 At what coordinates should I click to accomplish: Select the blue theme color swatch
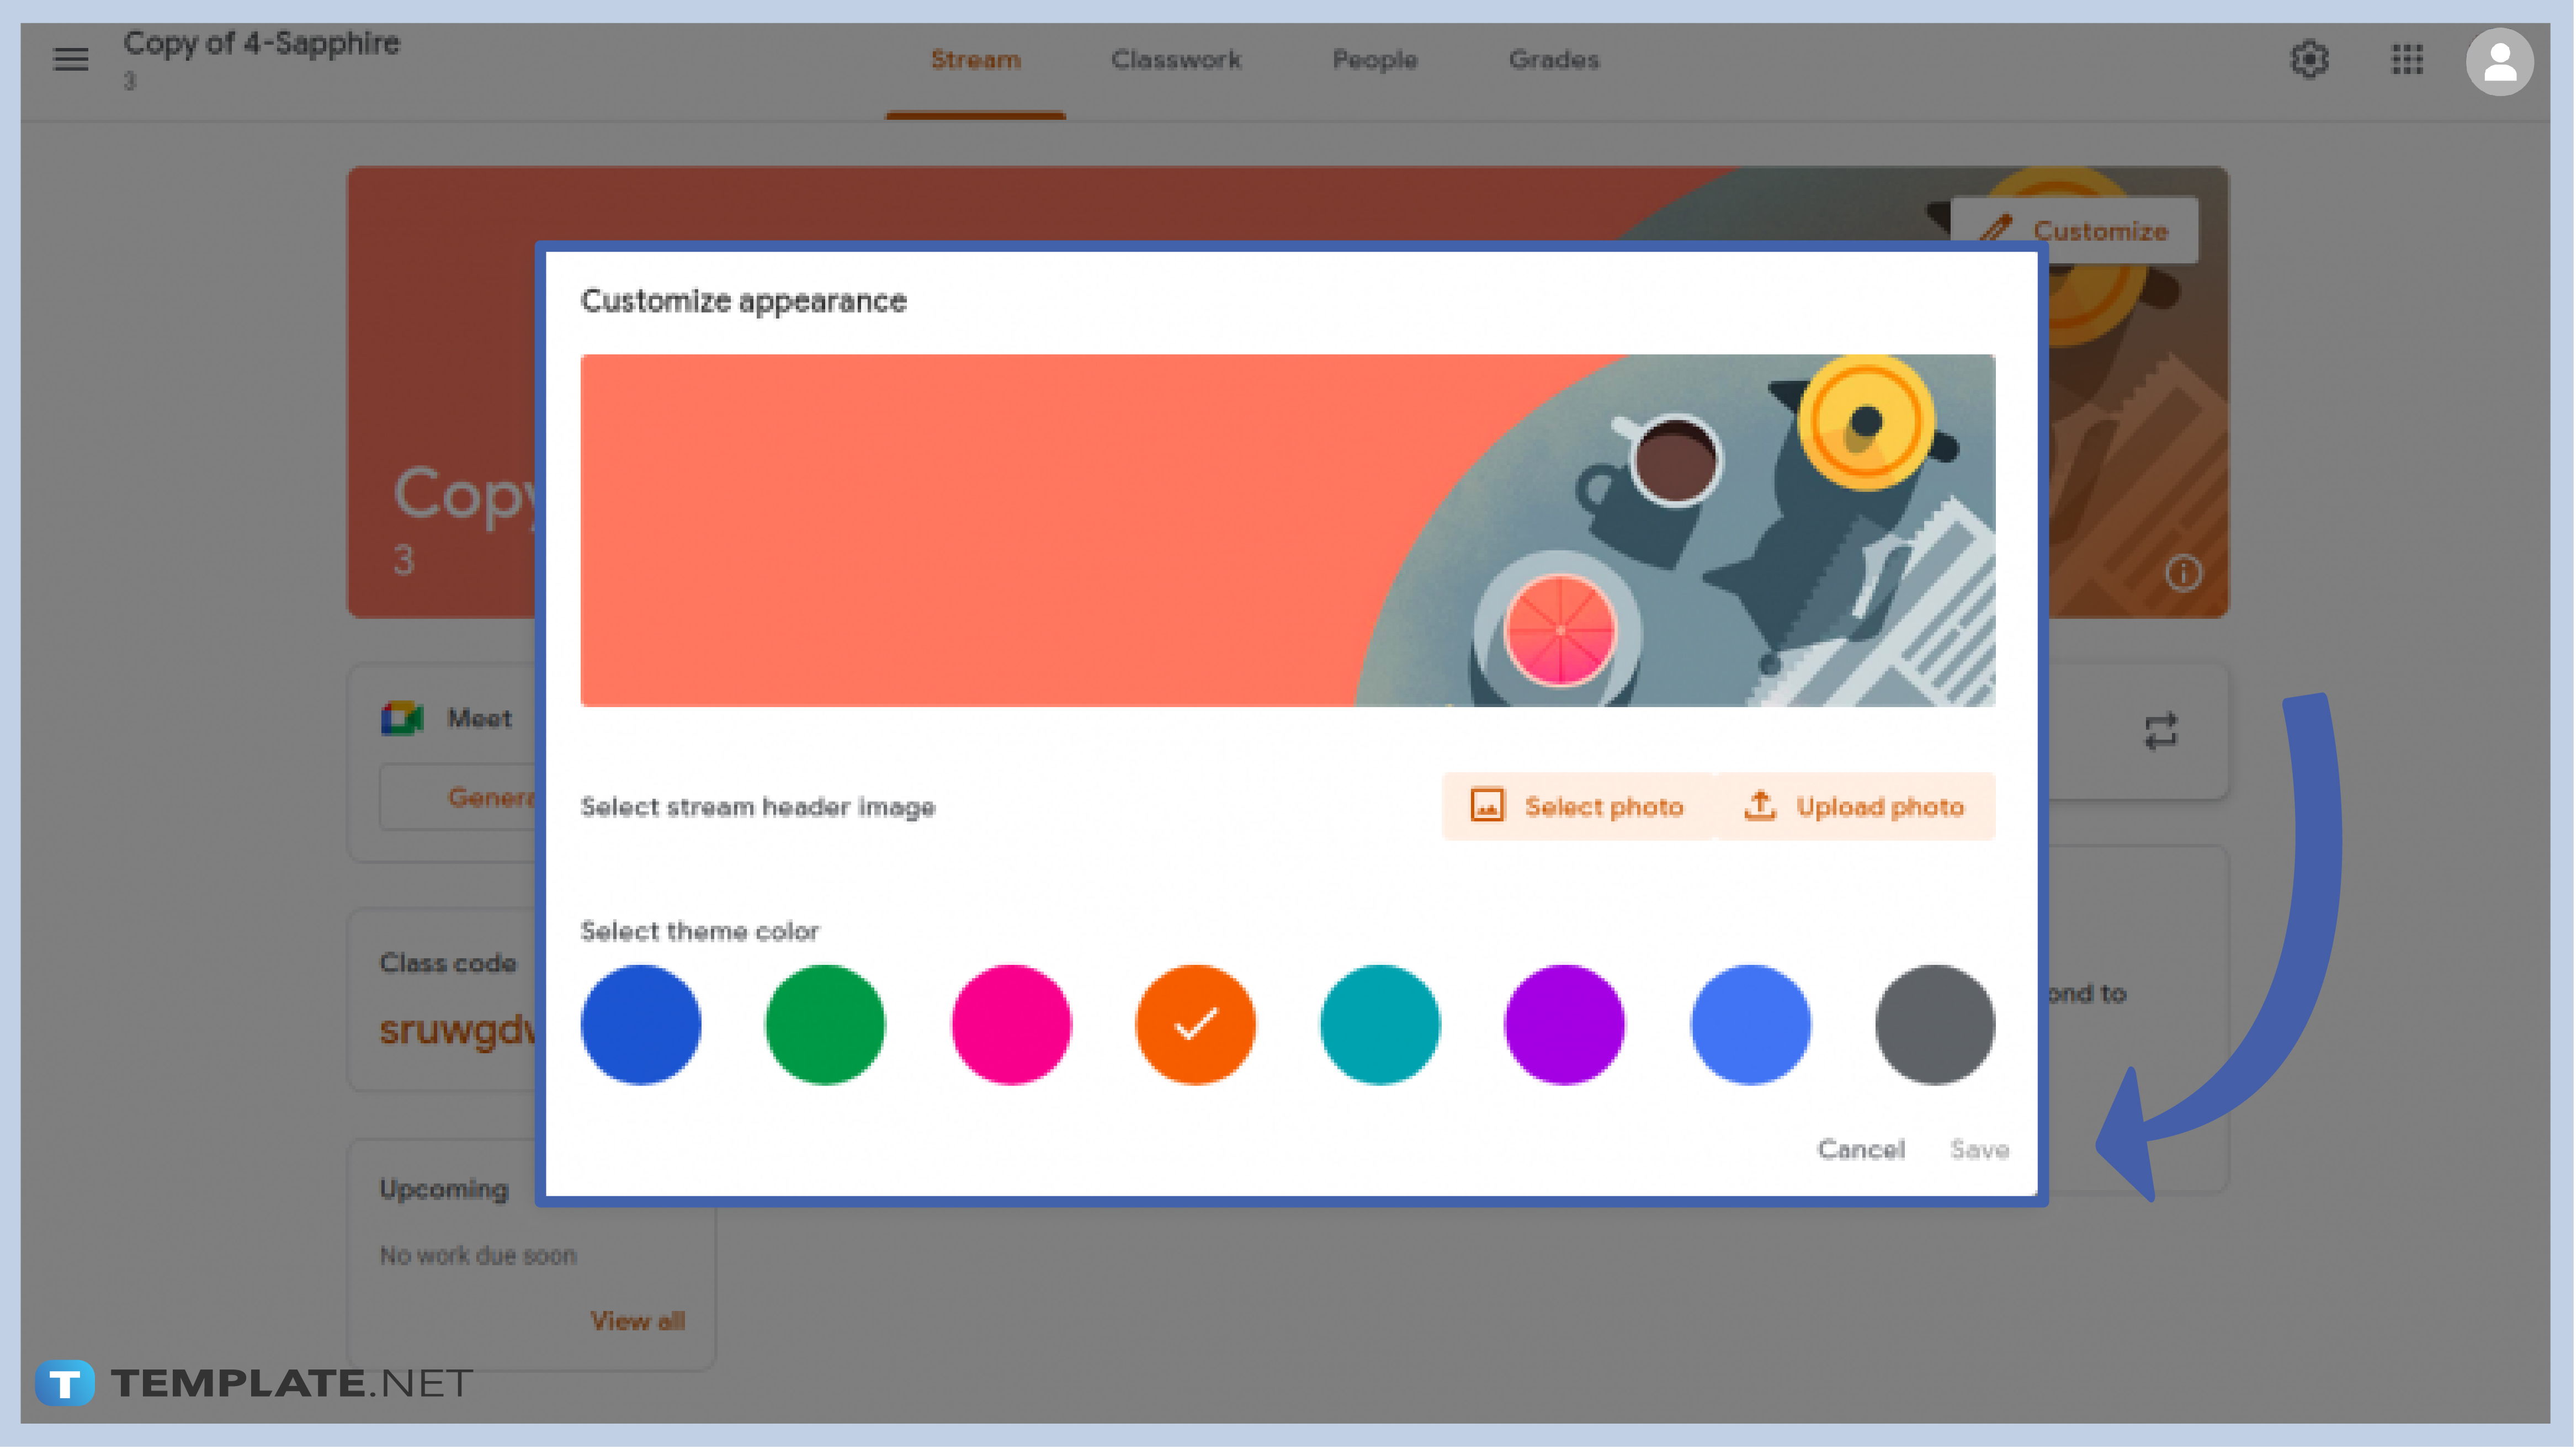pos(640,1023)
